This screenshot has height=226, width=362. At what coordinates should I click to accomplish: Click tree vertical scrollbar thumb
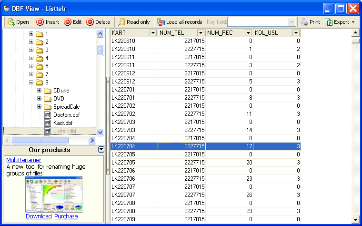pyautogui.click(x=100, y=50)
